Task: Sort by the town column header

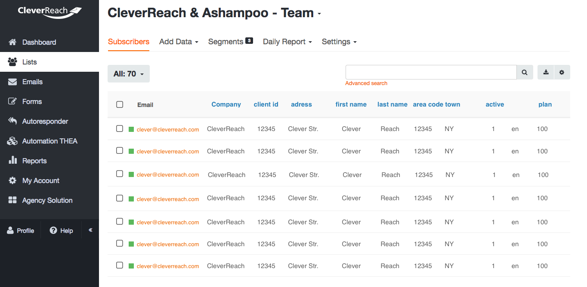Action: (453, 104)
